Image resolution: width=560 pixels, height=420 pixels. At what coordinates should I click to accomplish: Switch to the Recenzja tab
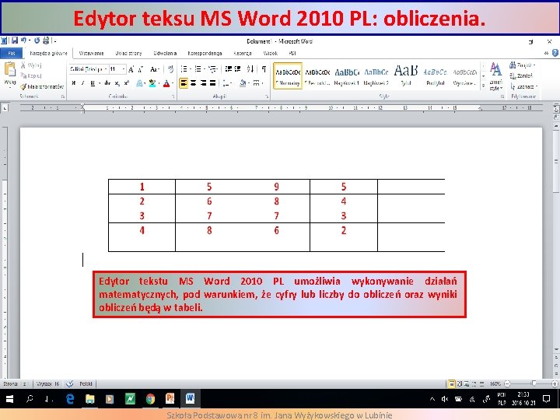point(243,53)
